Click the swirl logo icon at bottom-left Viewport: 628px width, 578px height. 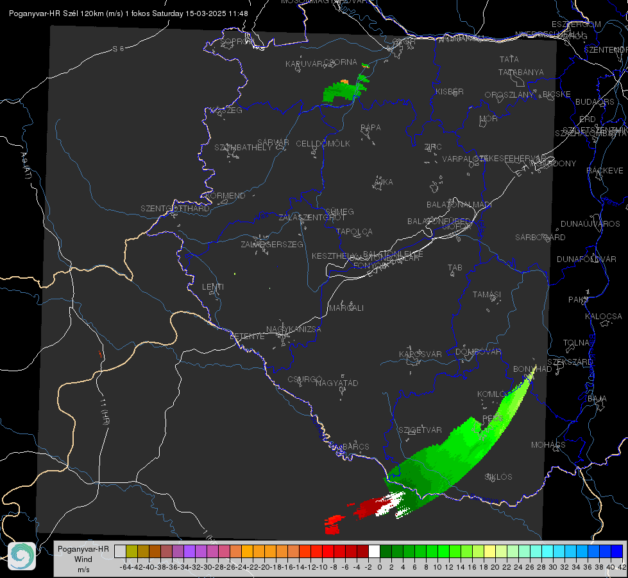tap(22, 556)
